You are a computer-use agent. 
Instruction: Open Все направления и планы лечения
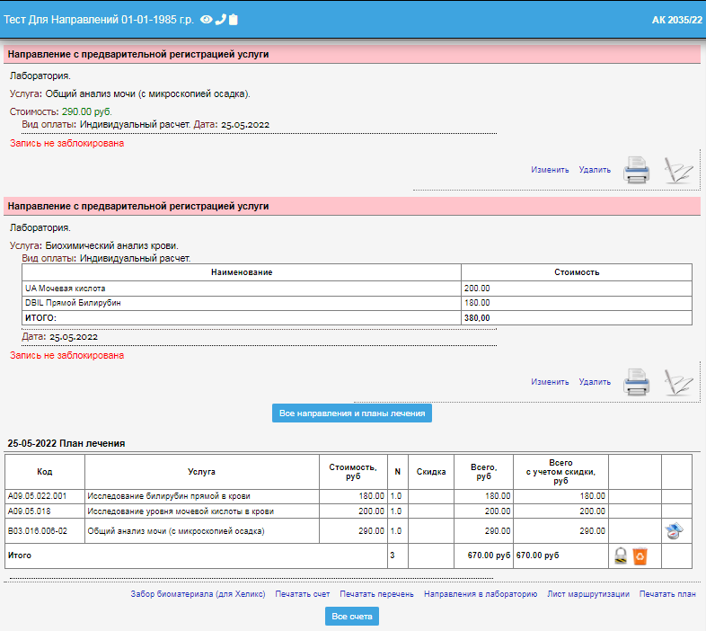(x=353, y=413)
